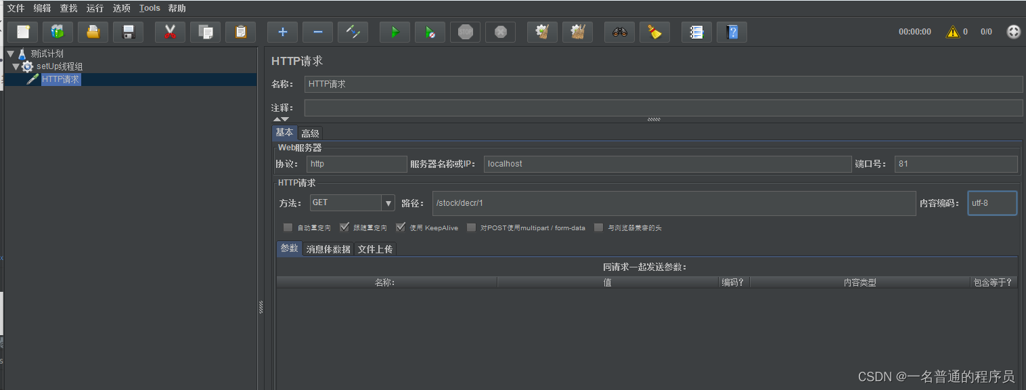Click the 协议 field containing http
1026x390 pixels.
pos(357,164)
